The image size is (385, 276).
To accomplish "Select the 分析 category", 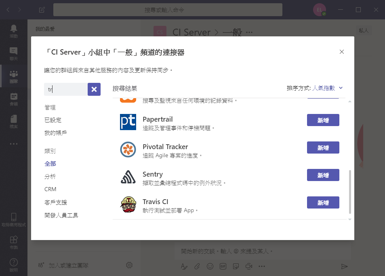I will pos(50,177).
